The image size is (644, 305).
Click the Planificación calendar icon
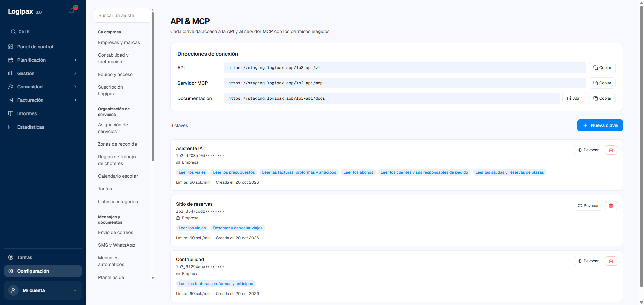pyautogui.click(x=11, y=60)
